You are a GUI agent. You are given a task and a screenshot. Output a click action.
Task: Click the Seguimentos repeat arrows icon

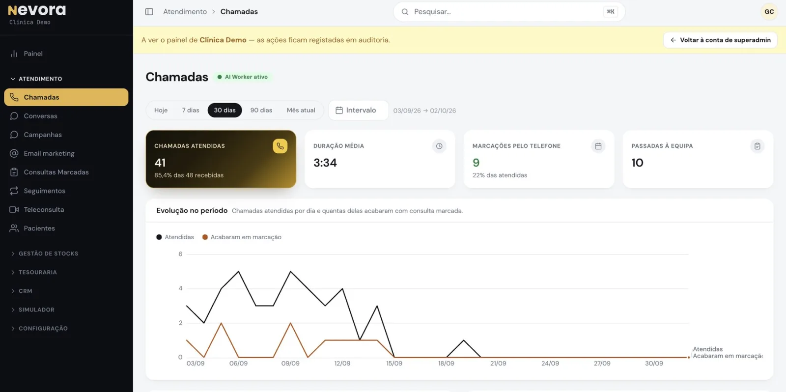[14, 191]
